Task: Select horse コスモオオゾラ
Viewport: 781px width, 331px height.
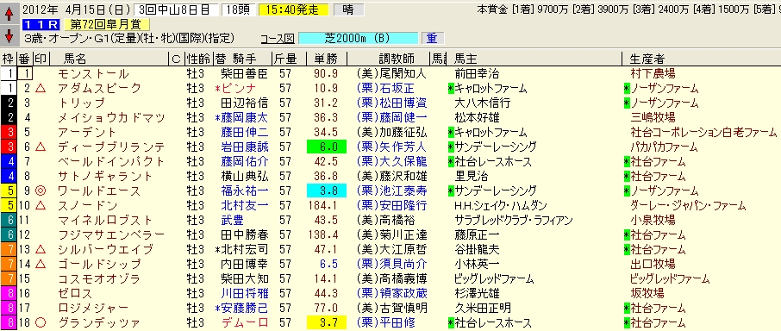Action: pos(98,278)
